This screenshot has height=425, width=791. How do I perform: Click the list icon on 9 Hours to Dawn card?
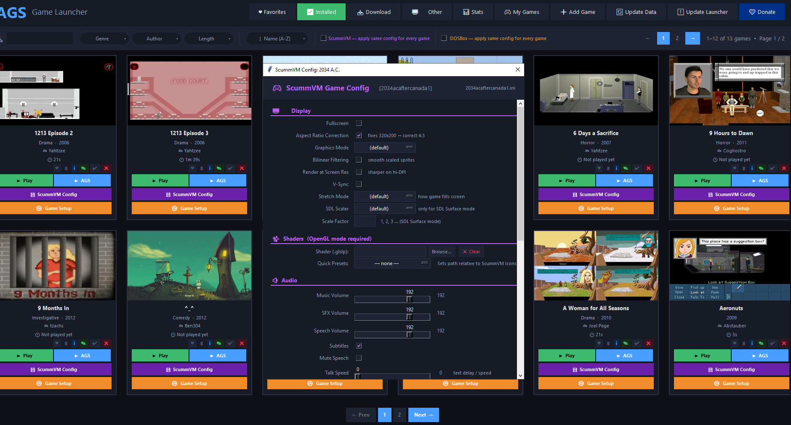(x=744, y=168)
